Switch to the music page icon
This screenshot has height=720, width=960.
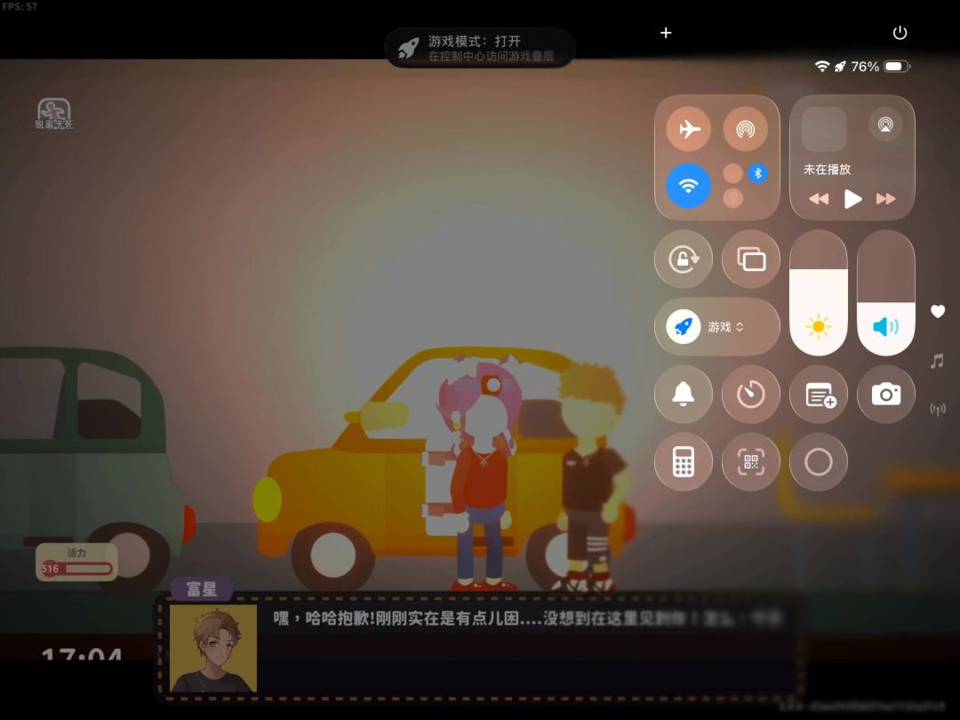tap(937, 361)
